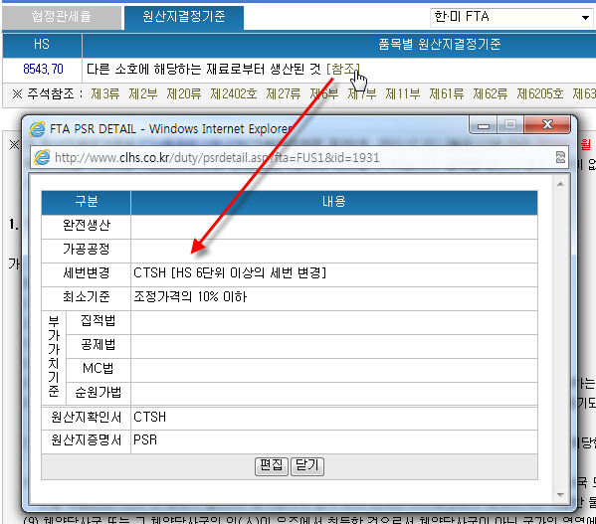
Task: Click the 편집 edit button
Action: coord(272,466)
